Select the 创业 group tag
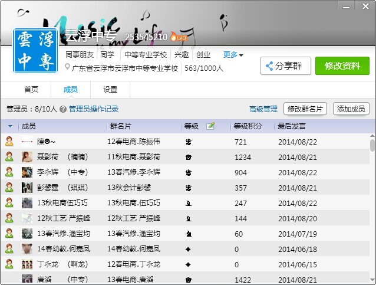Screen dimensions: 376x285 203,55
